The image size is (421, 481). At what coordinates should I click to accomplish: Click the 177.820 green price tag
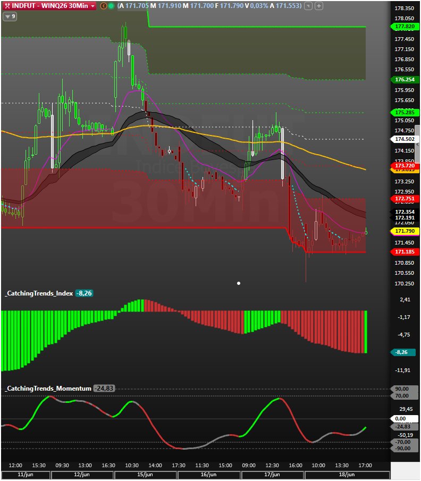click(x=405, y=27)
